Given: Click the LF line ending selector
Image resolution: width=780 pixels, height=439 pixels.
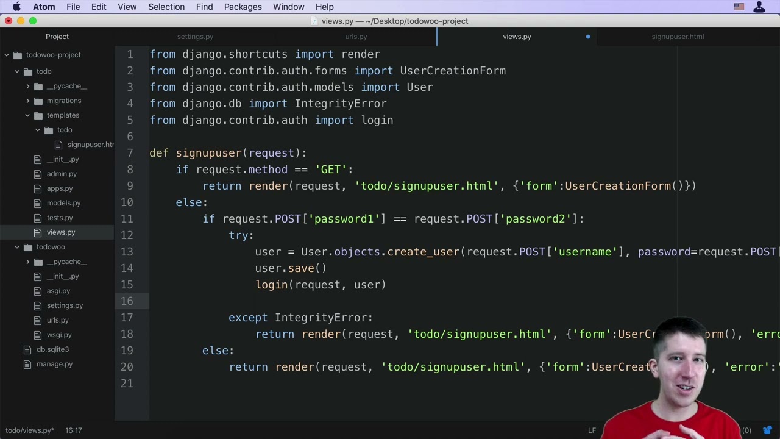Looking at the screenshot, I should [x=592, y=430].
